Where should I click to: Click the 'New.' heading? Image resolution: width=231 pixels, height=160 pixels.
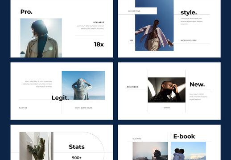[x=197, y=84]
